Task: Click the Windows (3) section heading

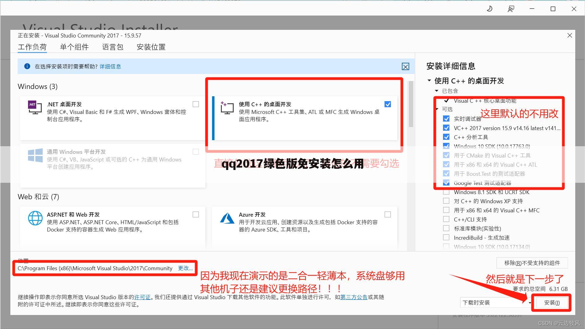Action: (37, 87)
